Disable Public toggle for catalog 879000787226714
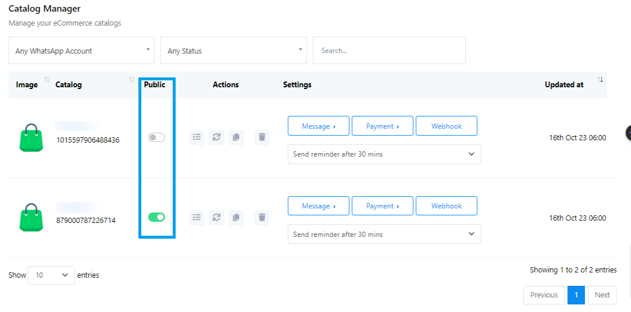Viewport: 631px width, 312px height. point(156,217)
